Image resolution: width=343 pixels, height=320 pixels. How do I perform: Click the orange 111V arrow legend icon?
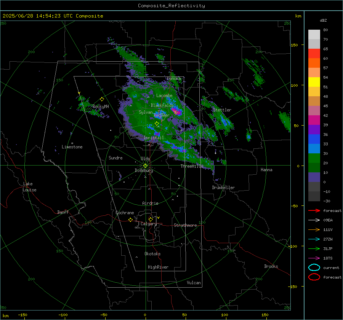click(x=314, y=229)
